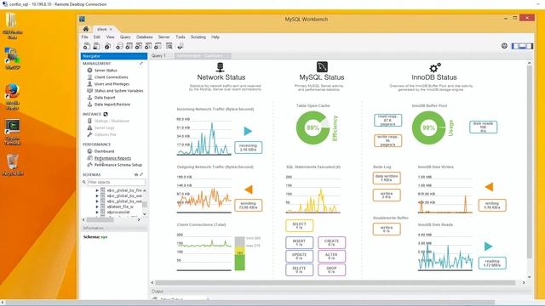Expand x$processlist tree row
Screen dimensions: 545x306
[x=97, y=212]
